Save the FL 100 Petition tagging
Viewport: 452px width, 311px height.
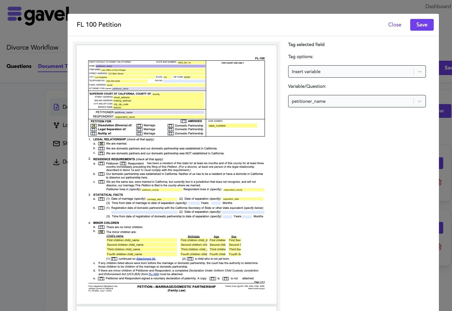click(x=422, y=25)
